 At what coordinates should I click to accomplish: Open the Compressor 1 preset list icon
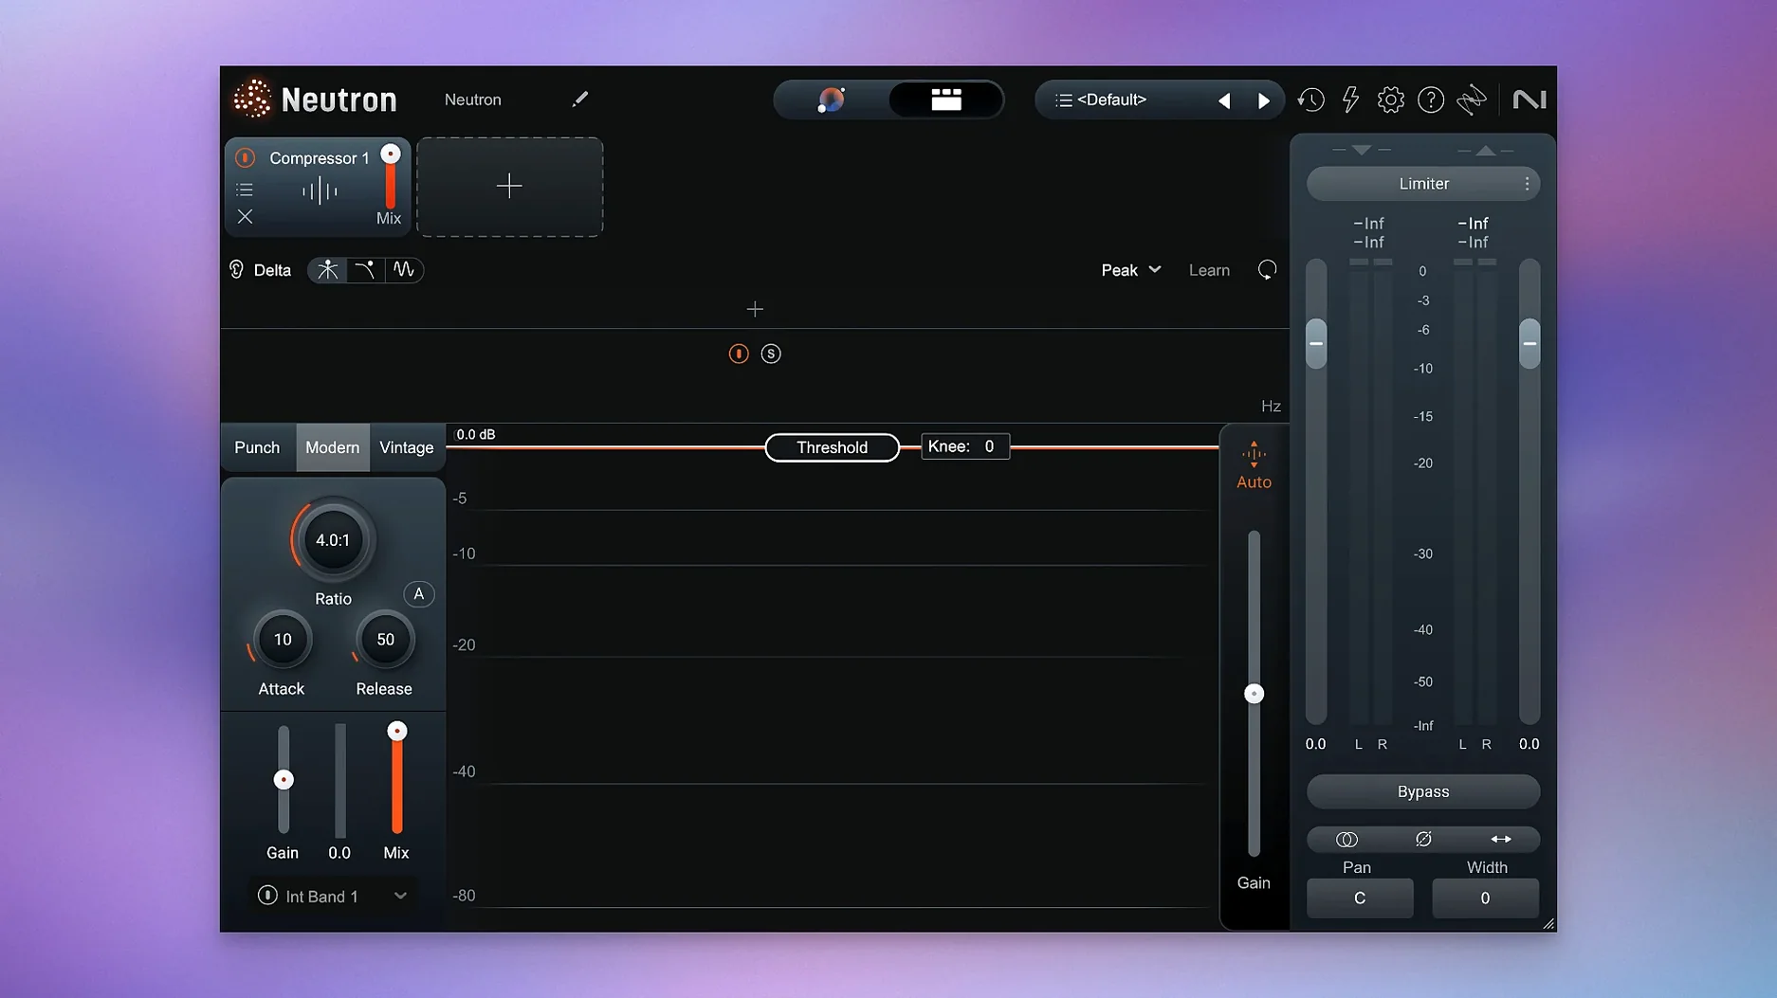click(245, 190)
